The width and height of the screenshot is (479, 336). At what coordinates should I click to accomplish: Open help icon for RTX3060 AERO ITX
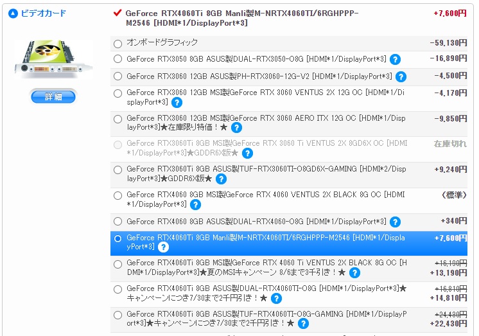click(236, 127)
